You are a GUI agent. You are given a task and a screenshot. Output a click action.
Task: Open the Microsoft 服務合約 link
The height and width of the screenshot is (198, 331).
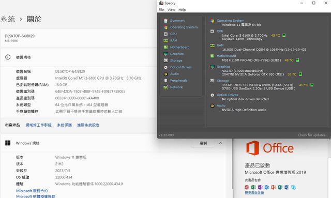click(x=32, y=191)
